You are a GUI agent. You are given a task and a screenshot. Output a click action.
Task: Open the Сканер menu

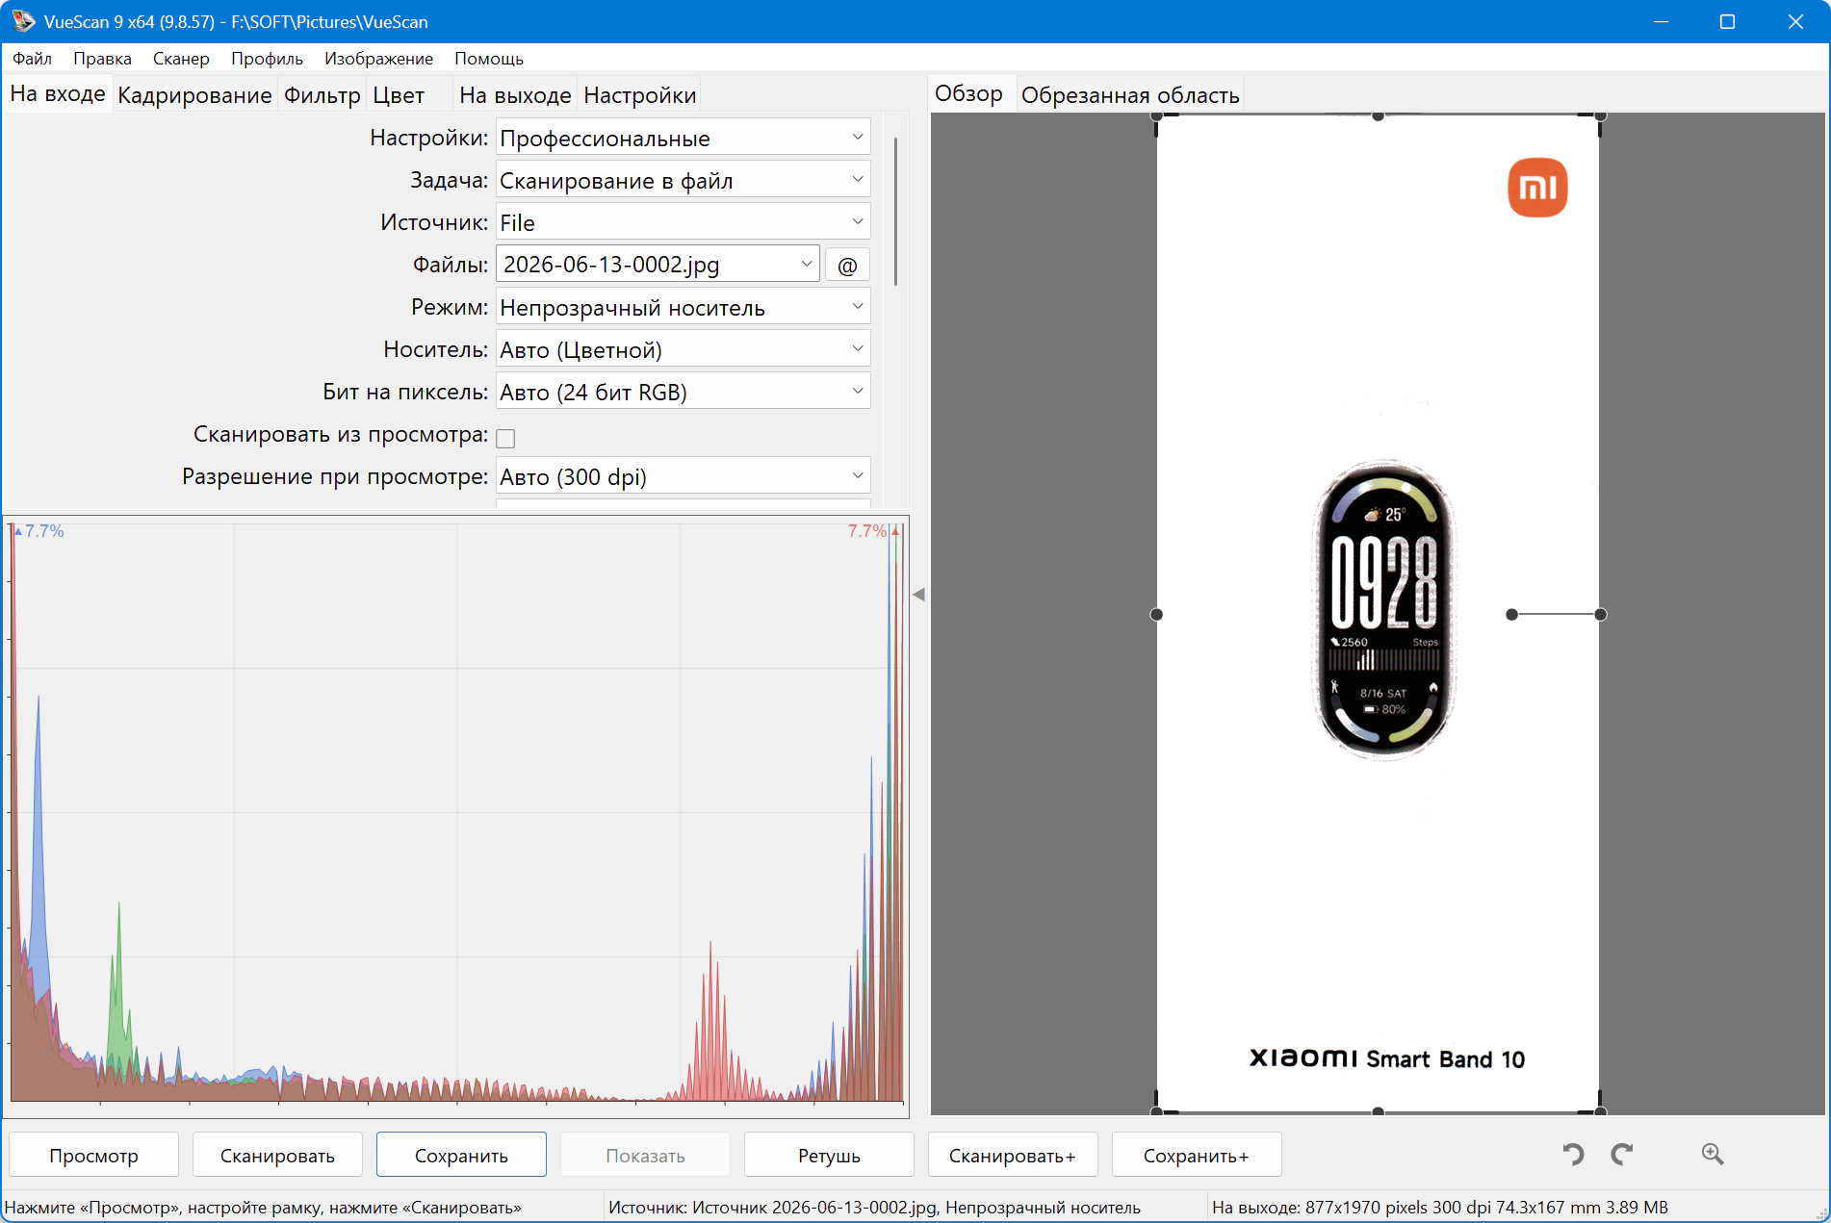(x=181, y=59)
